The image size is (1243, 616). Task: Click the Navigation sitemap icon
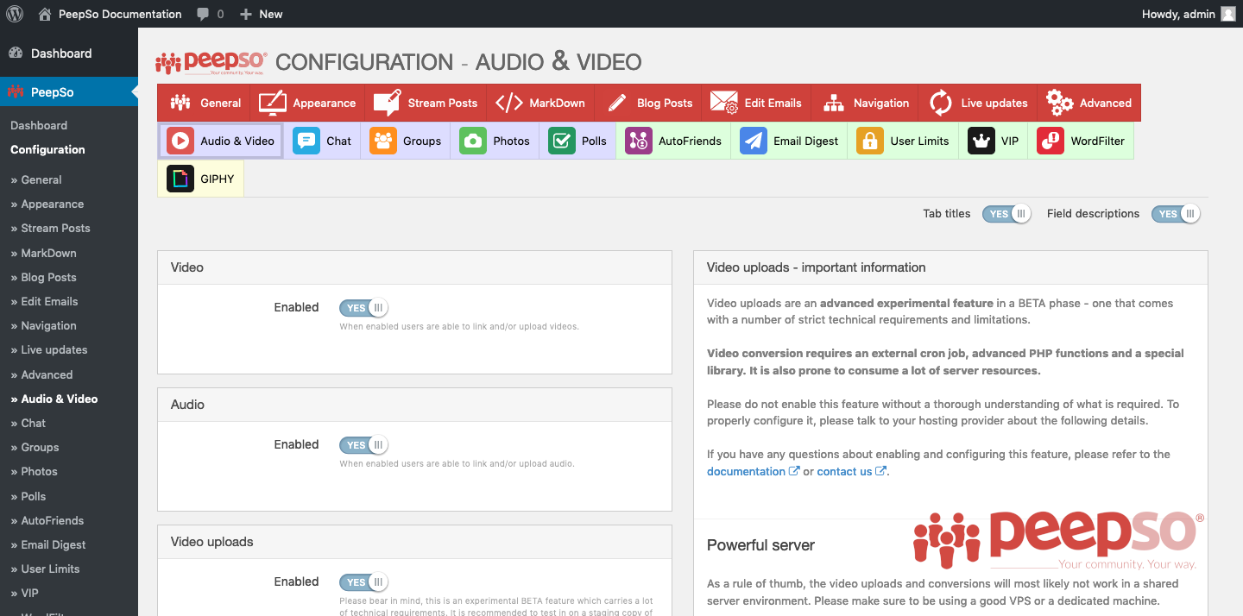[833, 103]
